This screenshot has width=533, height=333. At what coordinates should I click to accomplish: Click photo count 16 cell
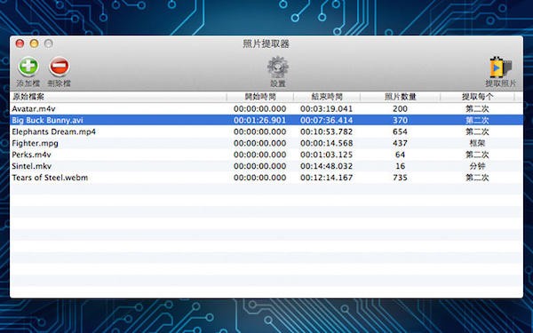[400, 166]
